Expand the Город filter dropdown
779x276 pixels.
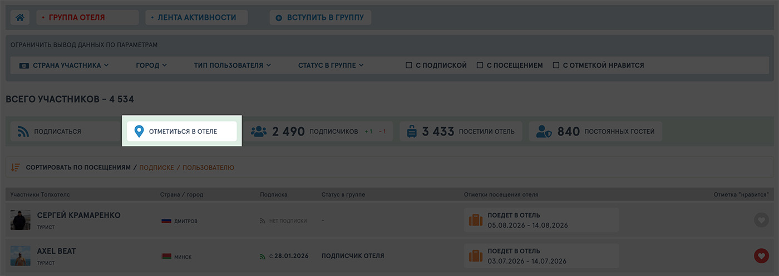point(151,66)
